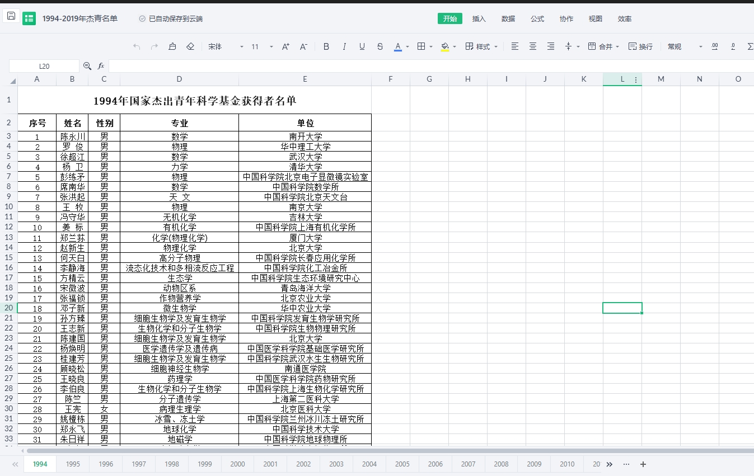Click the horizontal scrollbar thumb
The height and width of the screenshot is (476, 754).
coord(390,450)
